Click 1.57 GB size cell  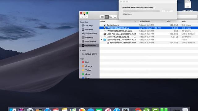[174, 37]
